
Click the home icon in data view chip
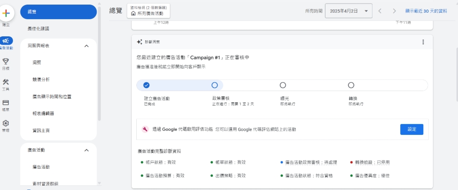(133, 13)
